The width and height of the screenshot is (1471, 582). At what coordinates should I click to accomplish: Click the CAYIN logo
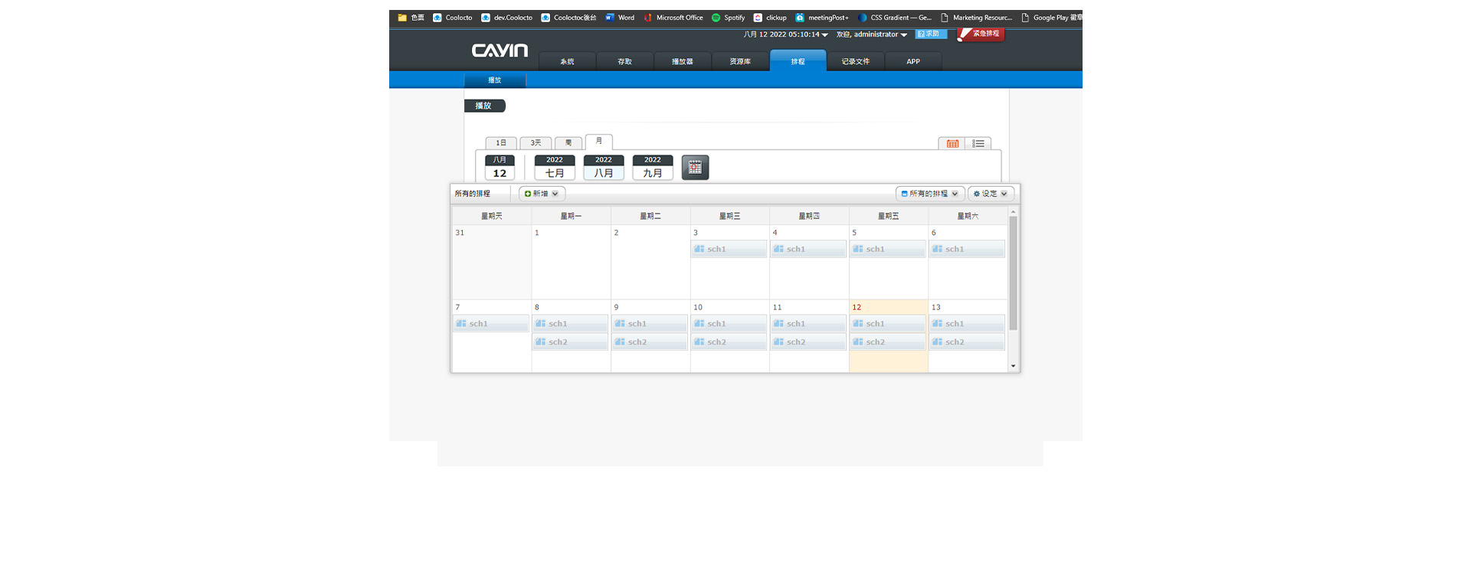tap(500, 51)
